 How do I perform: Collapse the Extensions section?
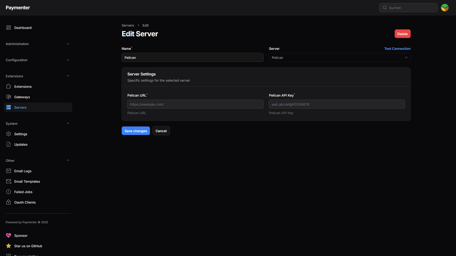click(x=38, y=76)
